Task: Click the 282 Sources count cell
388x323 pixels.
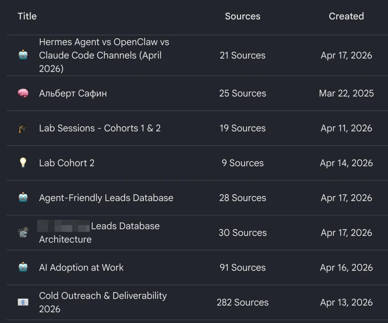Action: [242, 302]
